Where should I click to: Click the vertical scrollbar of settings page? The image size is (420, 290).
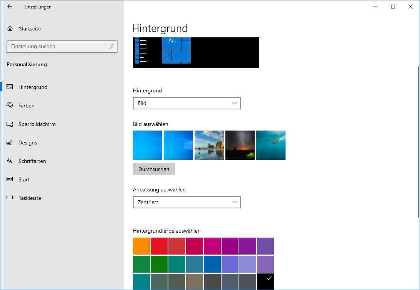click(x=419, y=142)
